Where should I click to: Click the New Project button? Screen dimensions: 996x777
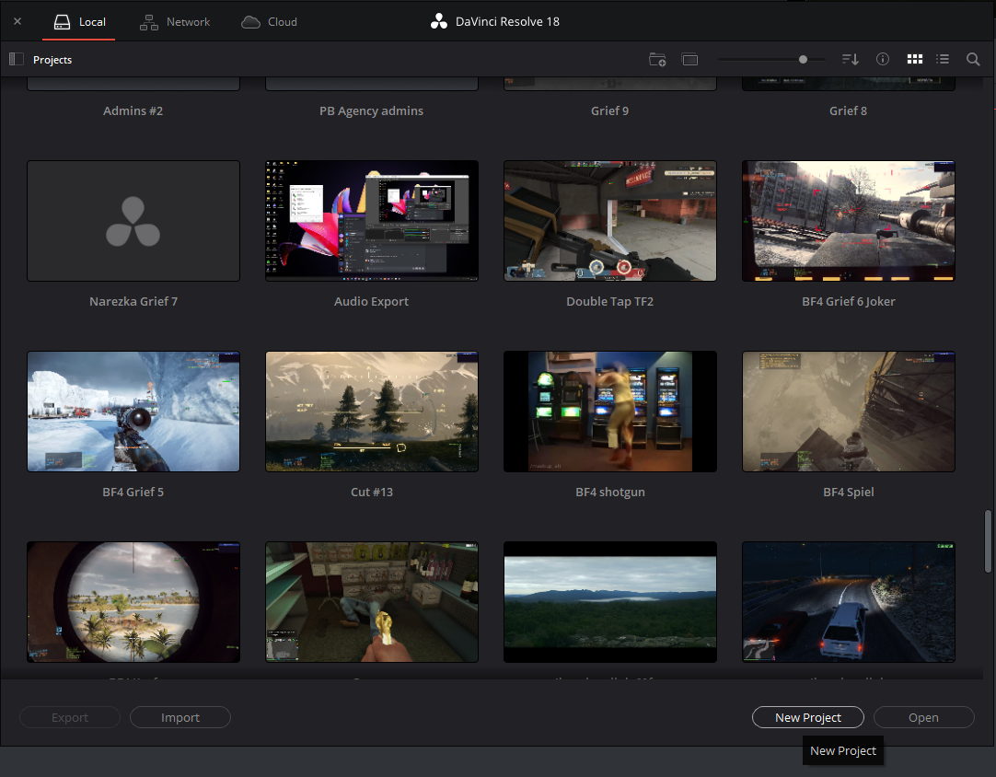tap(808, 717)
